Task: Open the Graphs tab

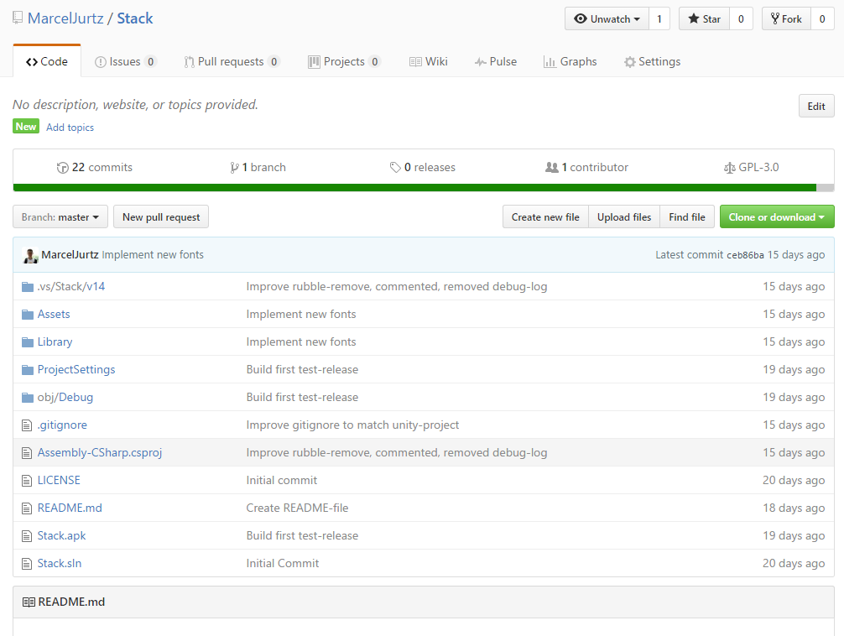Action: click(x=570, y=61)
